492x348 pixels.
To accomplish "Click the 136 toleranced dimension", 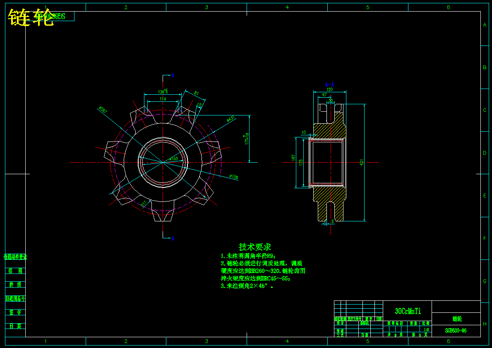I will tap(163, 91).
